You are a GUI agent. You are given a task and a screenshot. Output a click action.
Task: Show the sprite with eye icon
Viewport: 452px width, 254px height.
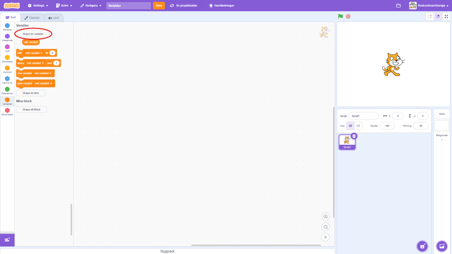pos(350,126)
